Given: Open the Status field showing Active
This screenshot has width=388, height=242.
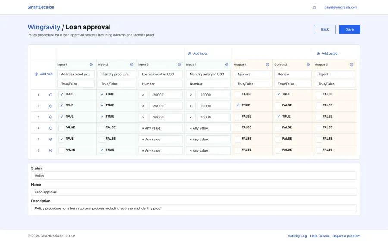Looking at the screenshot, I should pyautogui.click(x=194, y=176).
